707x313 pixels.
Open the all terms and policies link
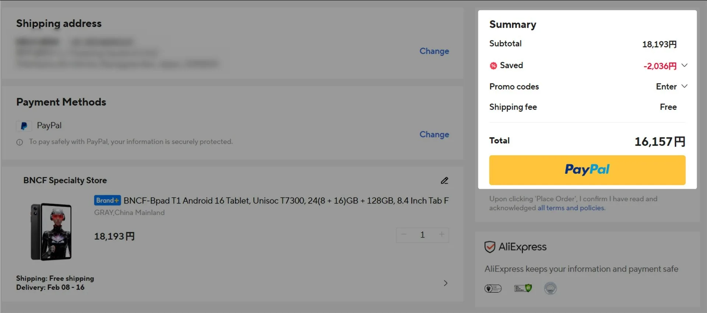(571, 208)
